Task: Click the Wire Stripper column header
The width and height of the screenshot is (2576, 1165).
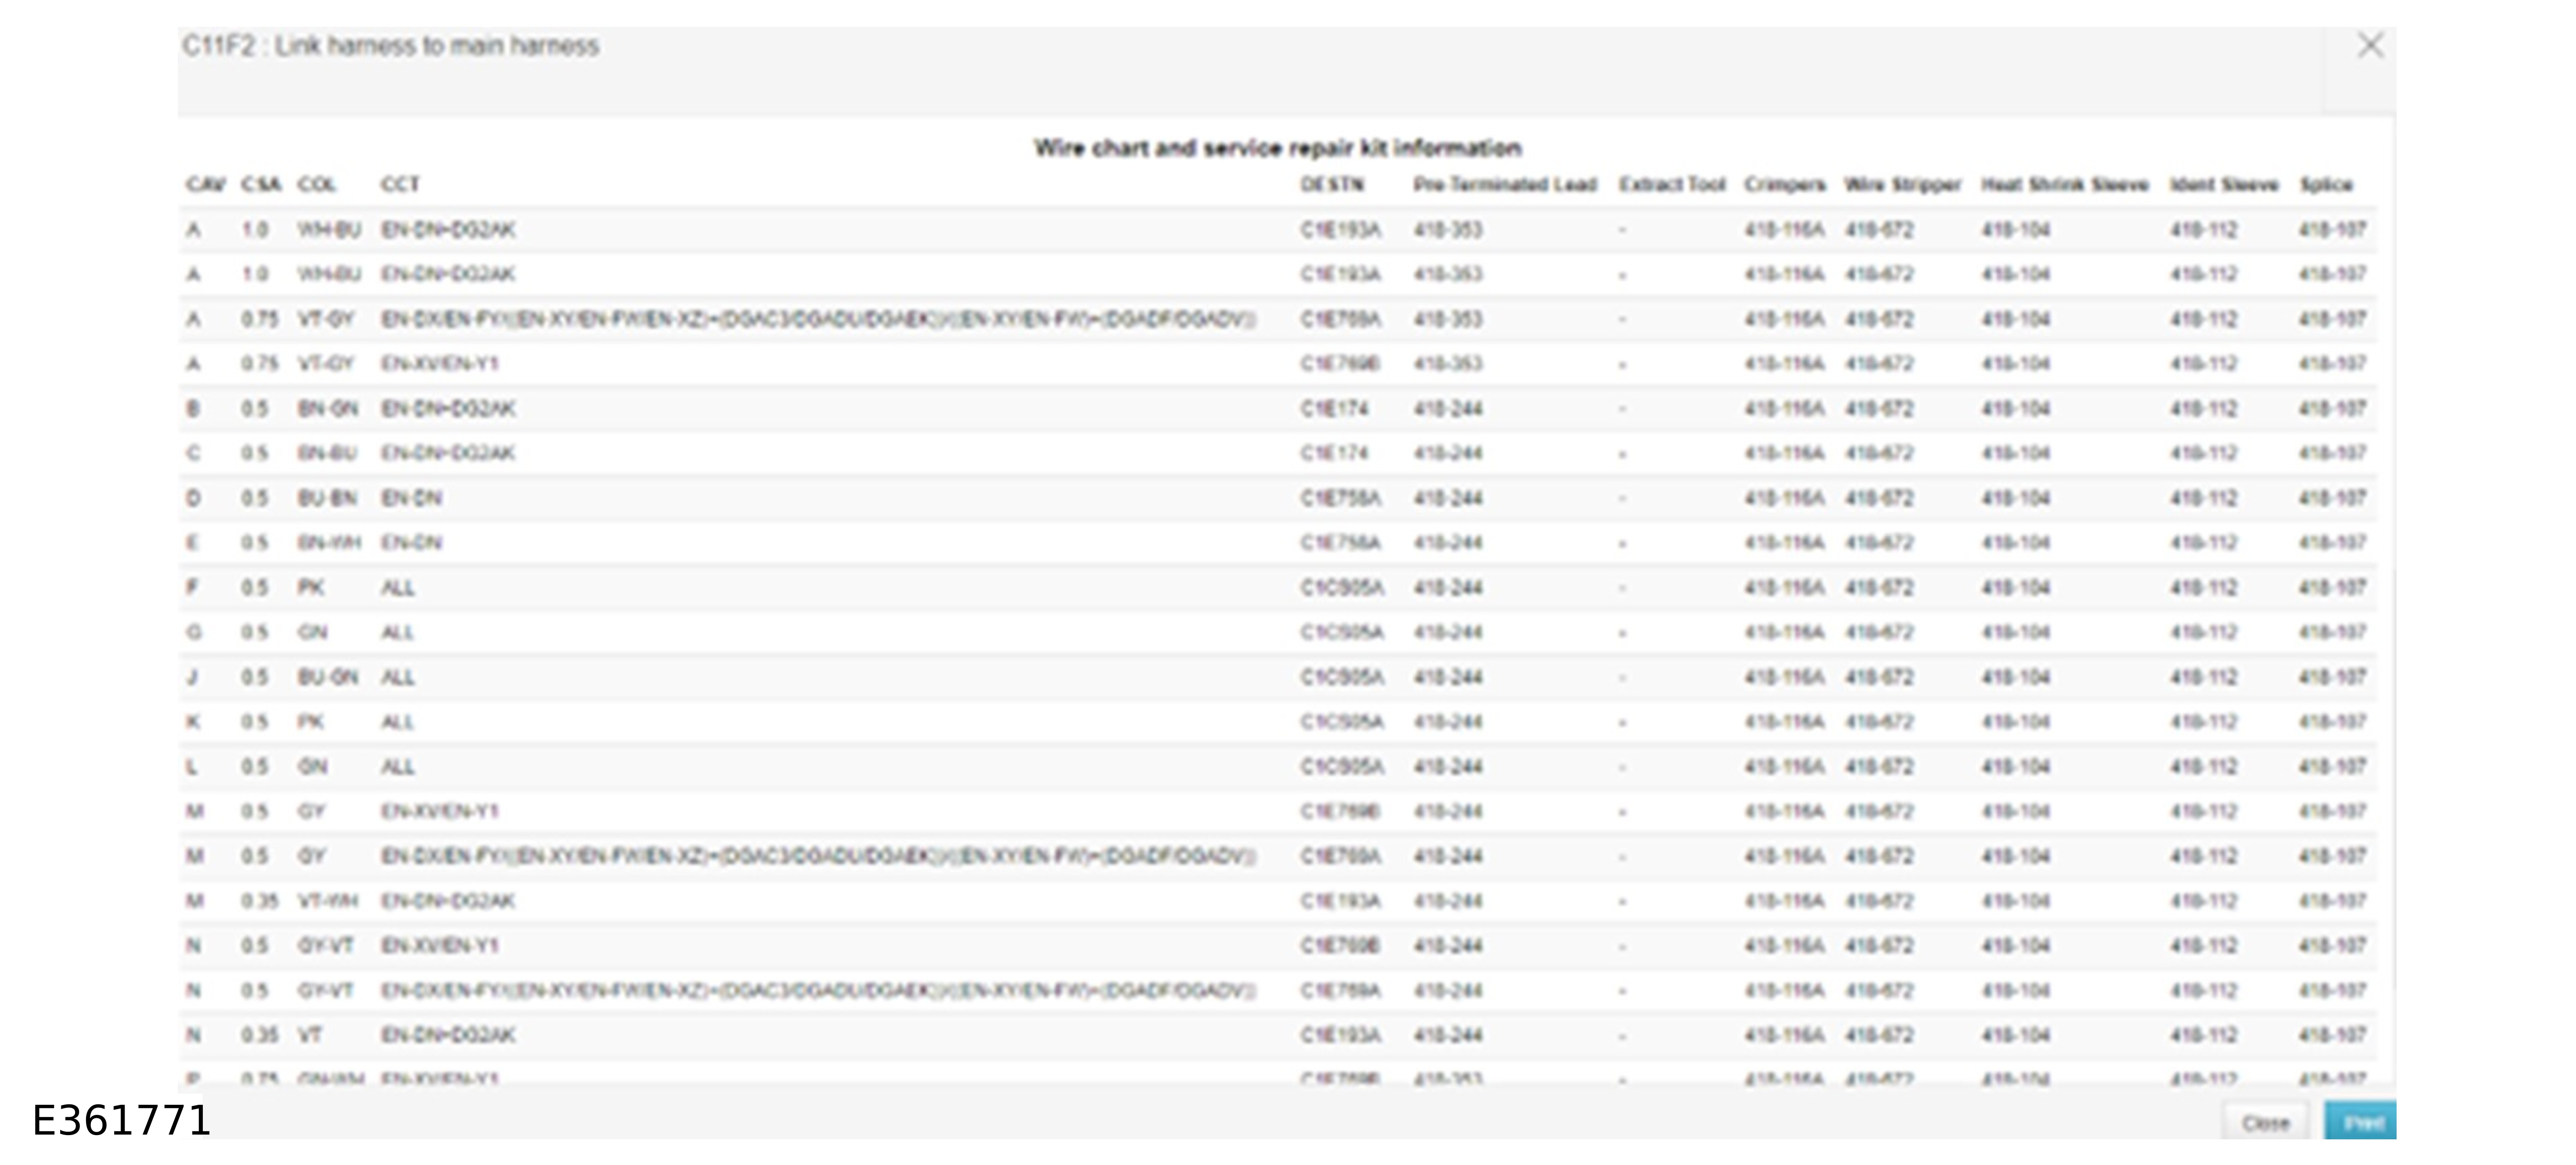Action: pos(1903,185)
